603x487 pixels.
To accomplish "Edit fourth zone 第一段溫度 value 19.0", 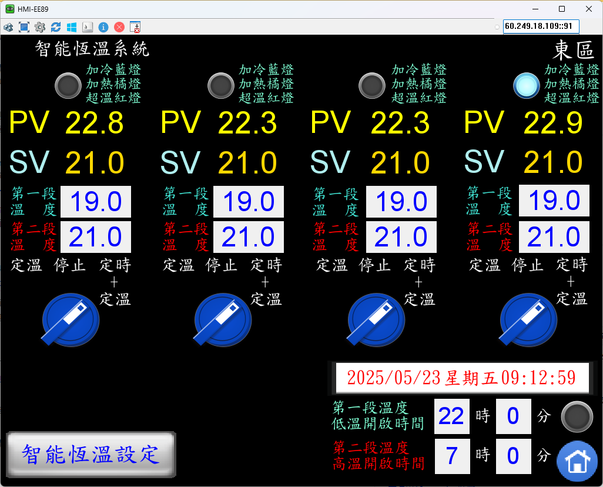I will point(554,201).
